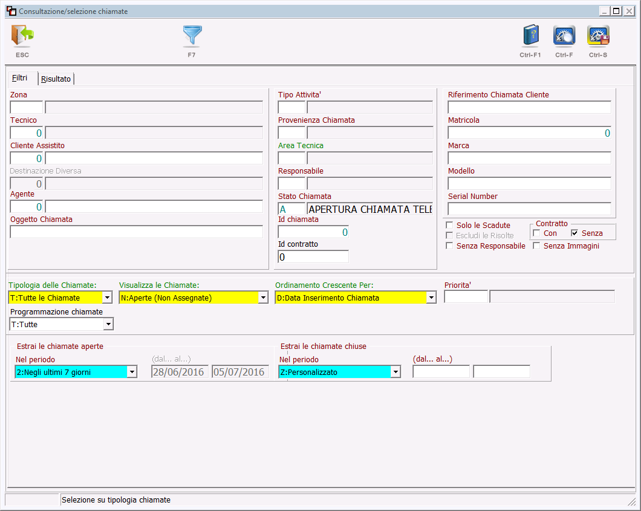The width and height of the screenshot is (641, 511).
Task: Click the Tecnico number field
Action: [x=27, y=133]
